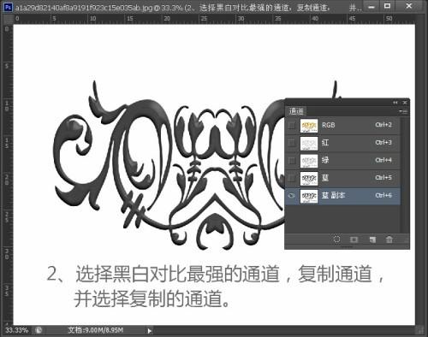Select the 红 channel thumbnail
This screenshot has height=337, width=428.
[x=309, y=144]
